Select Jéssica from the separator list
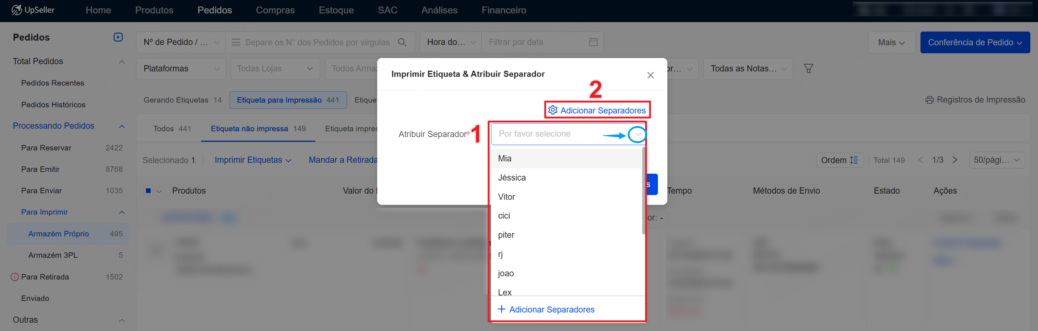This screenshot has width=1038, height=331. (511, 178)
